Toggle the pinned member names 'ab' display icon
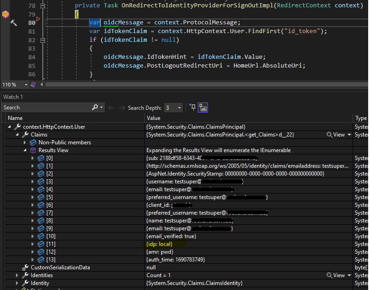 pyautogui.click(x=202, y=108)
